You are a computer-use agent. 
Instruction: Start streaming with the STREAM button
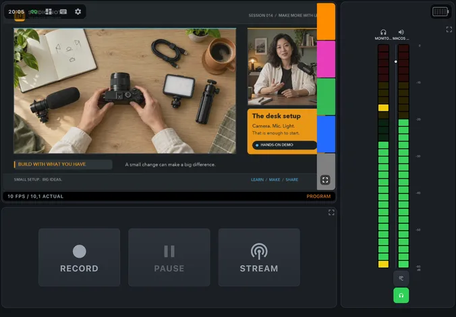pyautogui.click(x=259, y=258)
